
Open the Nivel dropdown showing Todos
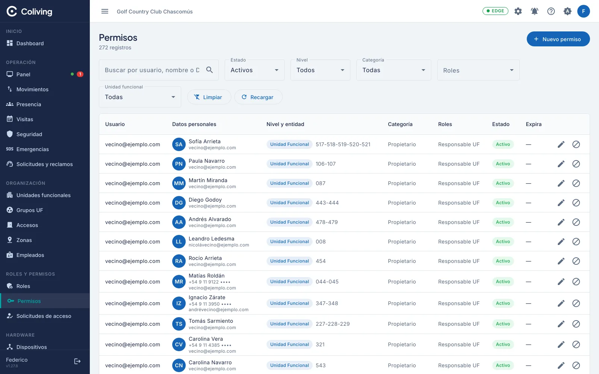tap(320, 70)
